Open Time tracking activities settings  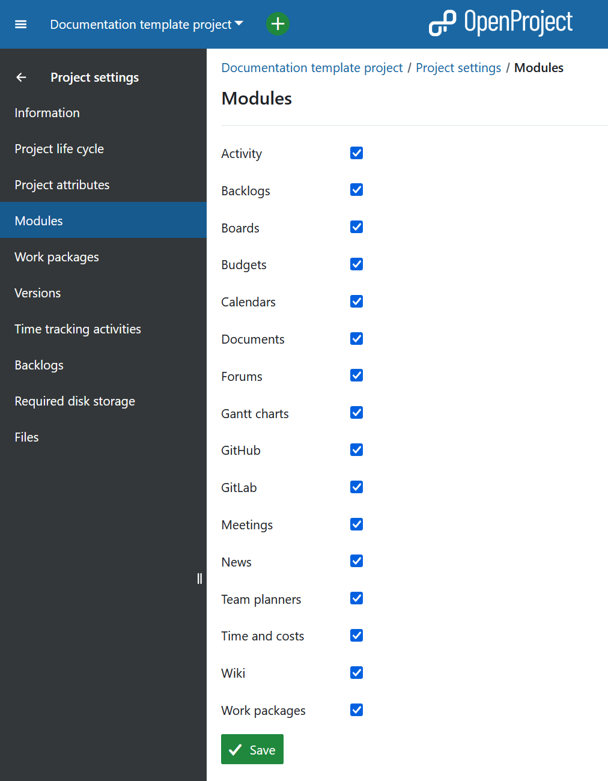pos(103,329)
